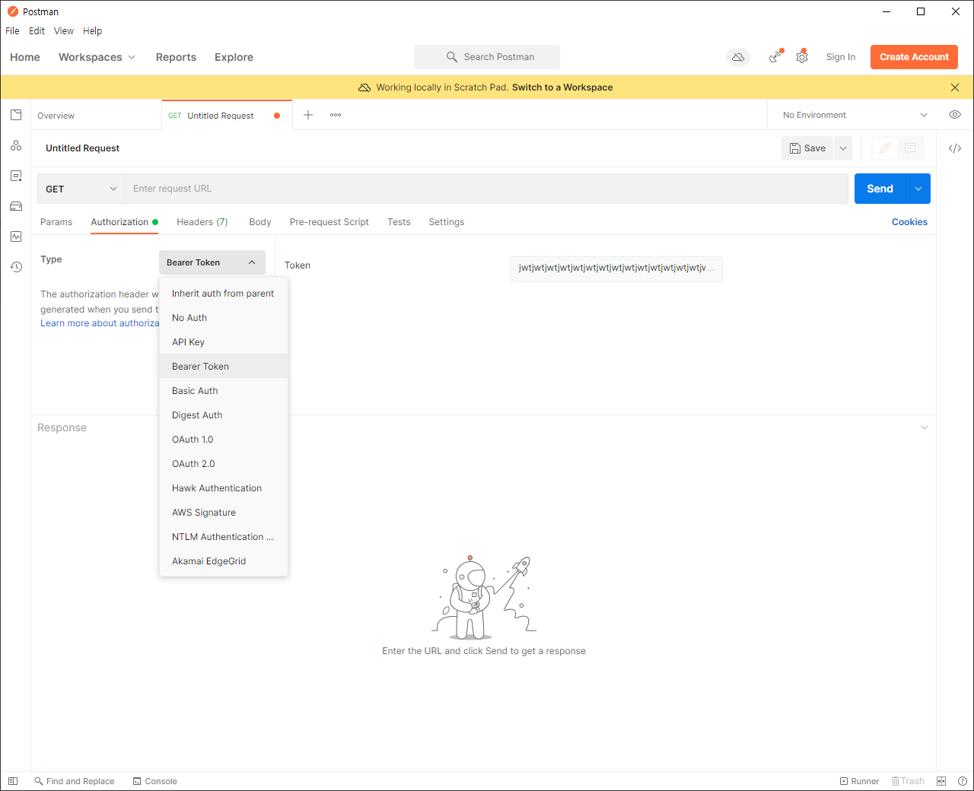
Task: Switch to the request Settings tab
Action: (447, 222)
